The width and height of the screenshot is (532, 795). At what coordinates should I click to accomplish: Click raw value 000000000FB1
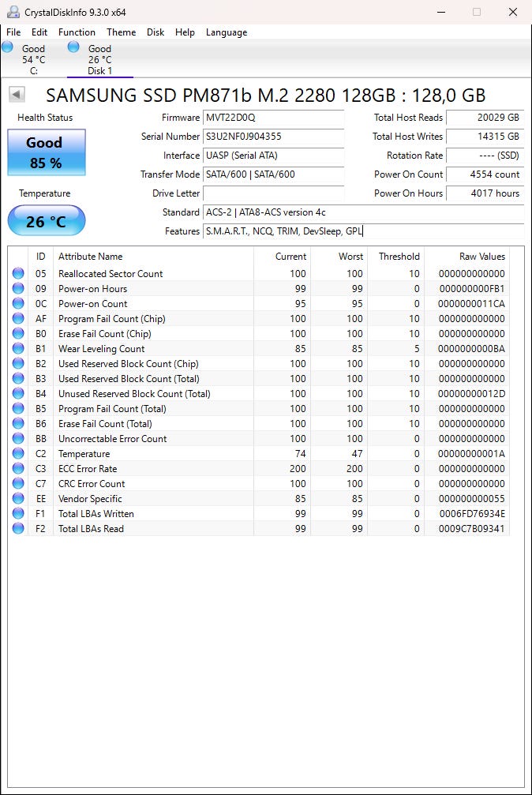[x=472, y=288]
